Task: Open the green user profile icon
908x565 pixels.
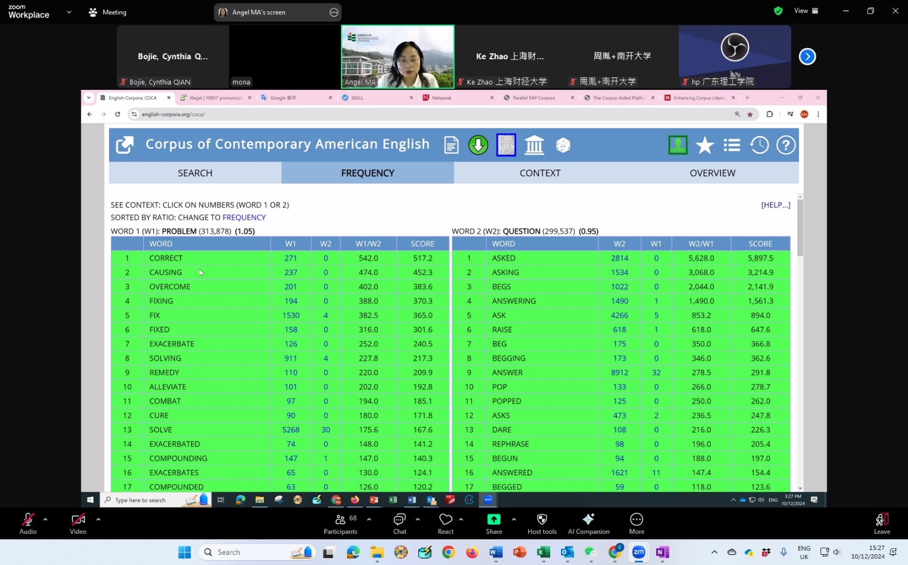Action: point(678,145)
